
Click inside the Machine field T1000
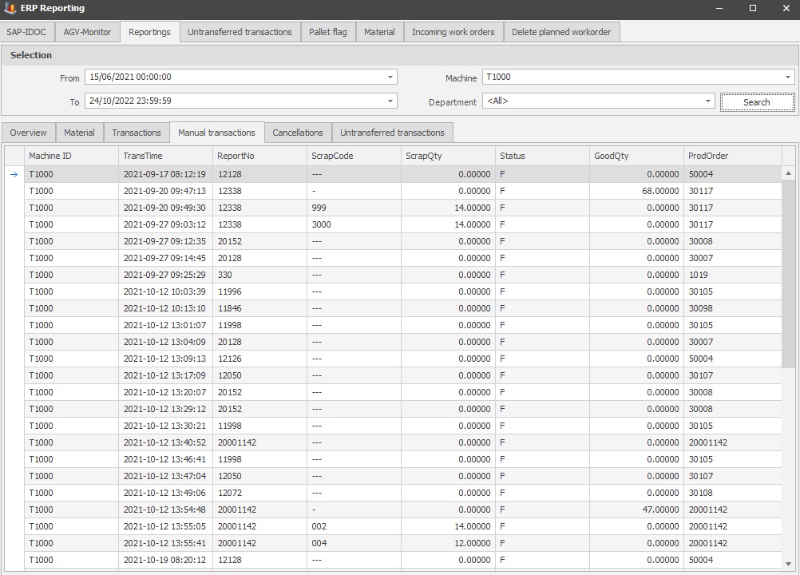(x=631, y=77)
